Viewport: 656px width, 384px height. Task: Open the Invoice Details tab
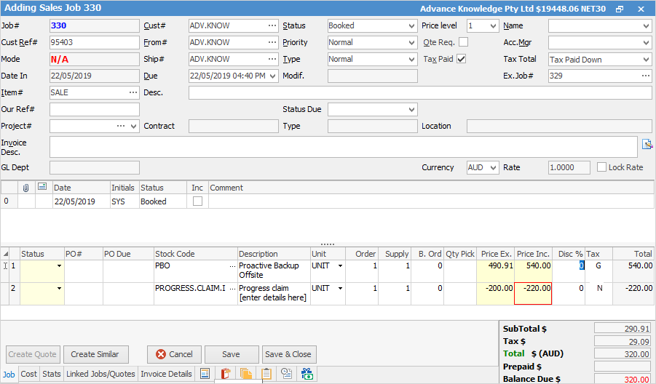click(166, 374)
